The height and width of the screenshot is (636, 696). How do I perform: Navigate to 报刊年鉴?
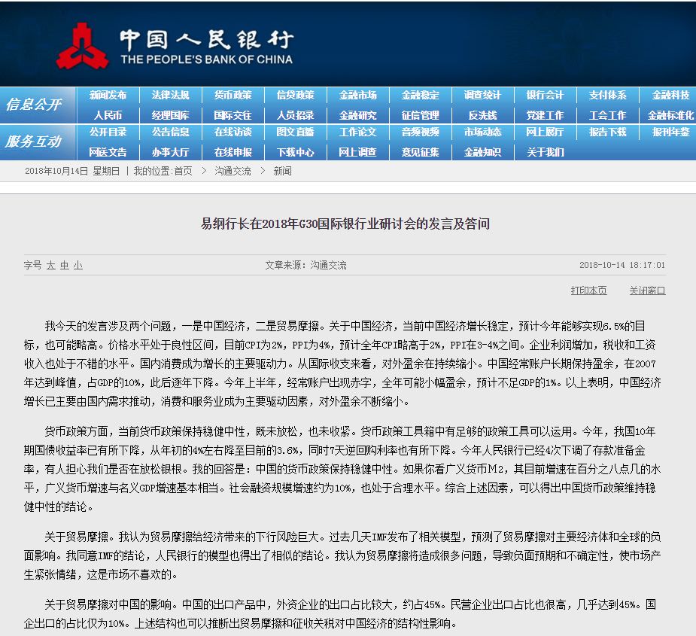click(670, 132)
